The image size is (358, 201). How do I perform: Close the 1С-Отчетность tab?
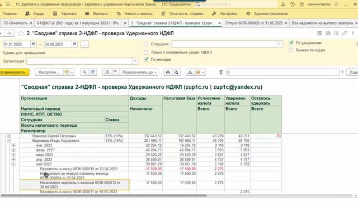click(31, 23)
